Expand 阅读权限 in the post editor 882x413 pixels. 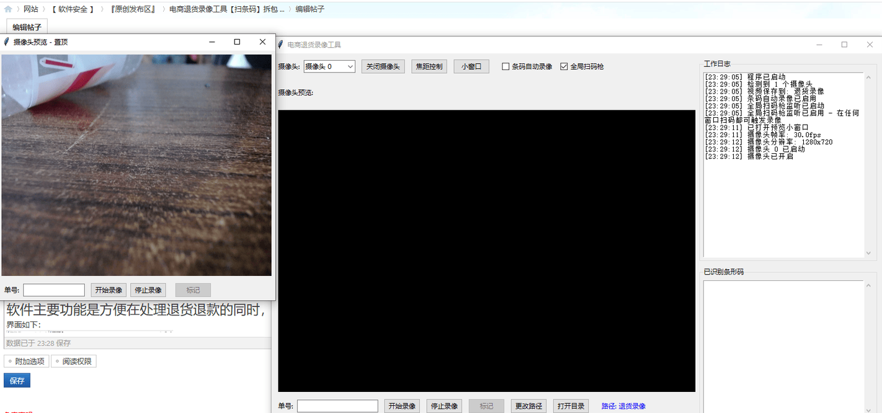(74, 361)
